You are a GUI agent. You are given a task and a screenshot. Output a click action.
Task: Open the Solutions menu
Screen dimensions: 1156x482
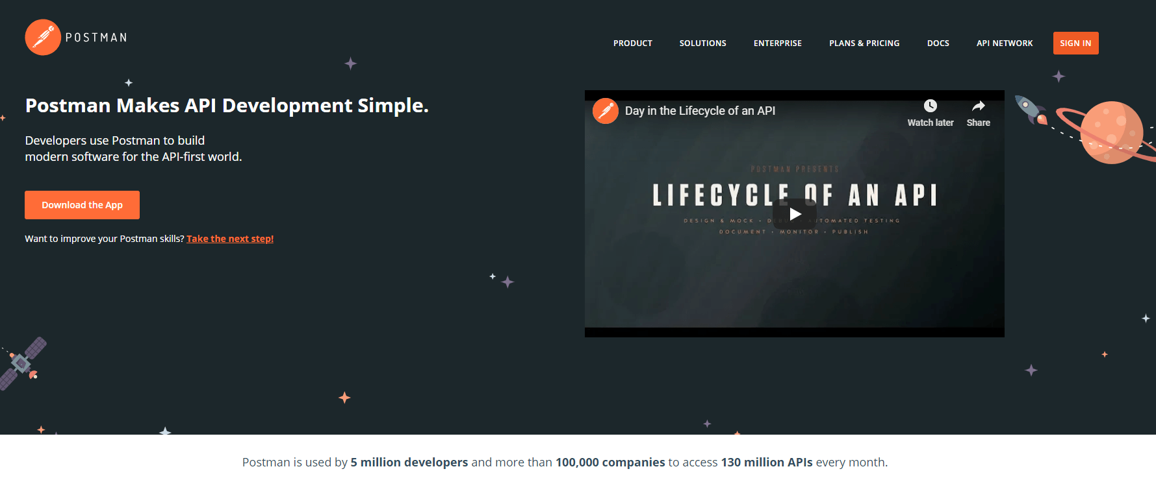703,43
